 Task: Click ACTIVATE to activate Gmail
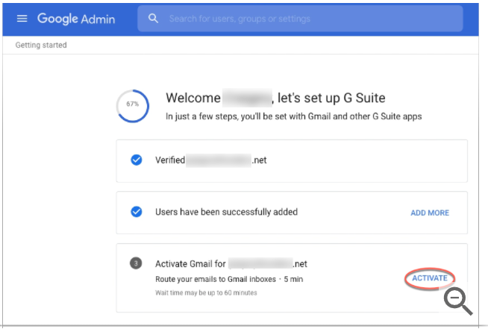pyautogui.click(x=430, y=278)
